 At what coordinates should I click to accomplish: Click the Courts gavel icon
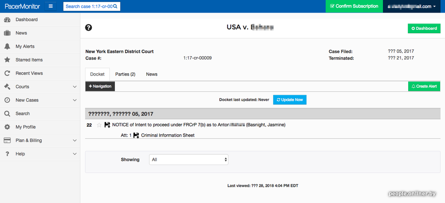[x=7, y=87]
